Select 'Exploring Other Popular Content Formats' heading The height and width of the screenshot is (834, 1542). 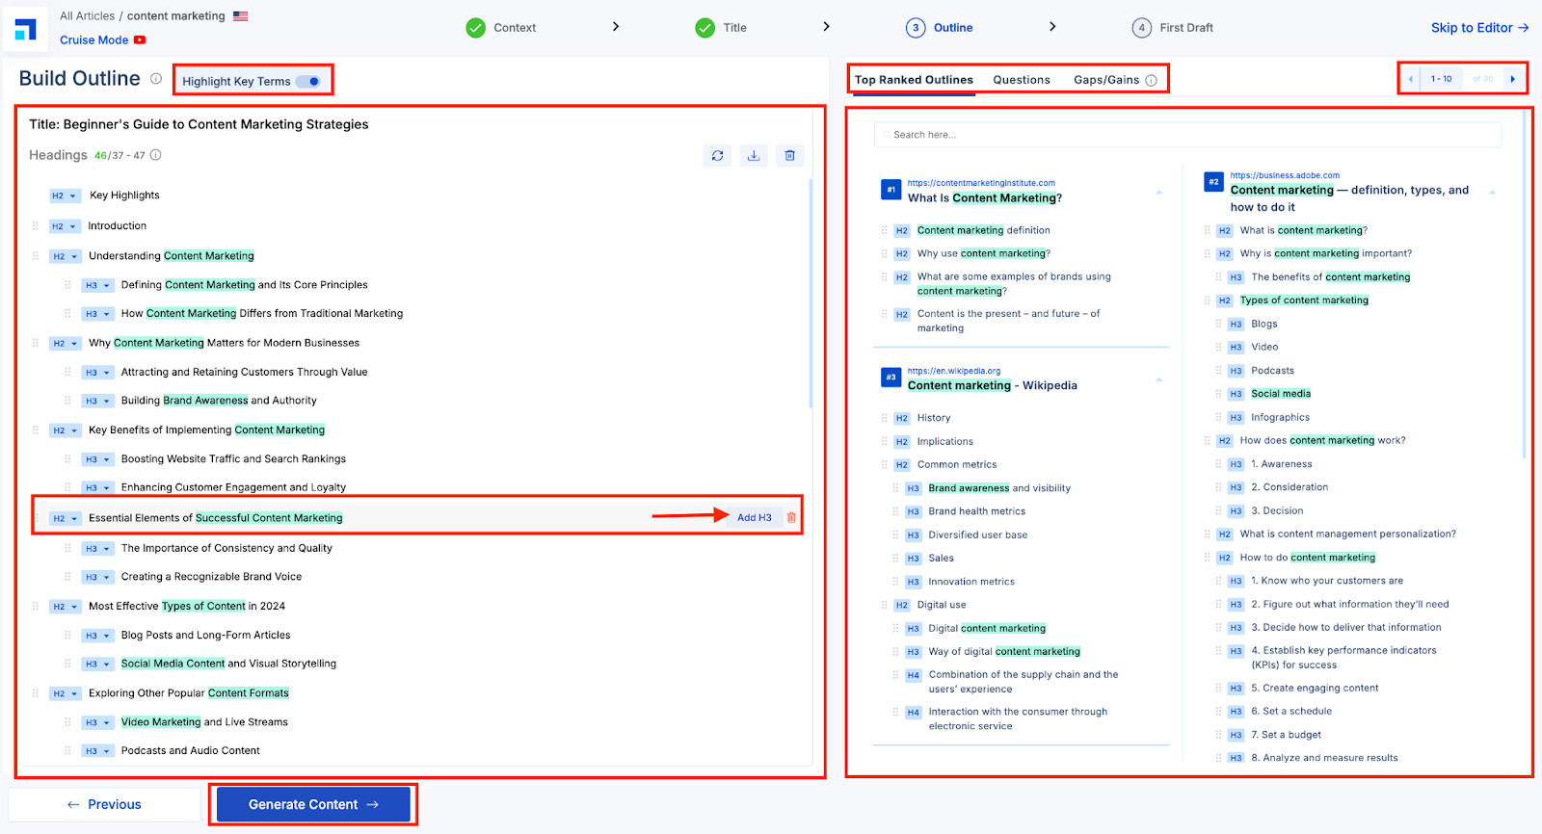pos(189,693)
